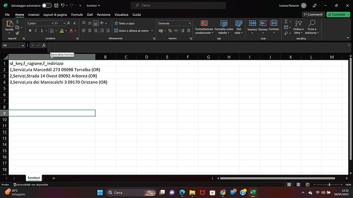Screen dimensions: 353x198
Task: Open Ordina e filtra
Action: pos(298,27)
